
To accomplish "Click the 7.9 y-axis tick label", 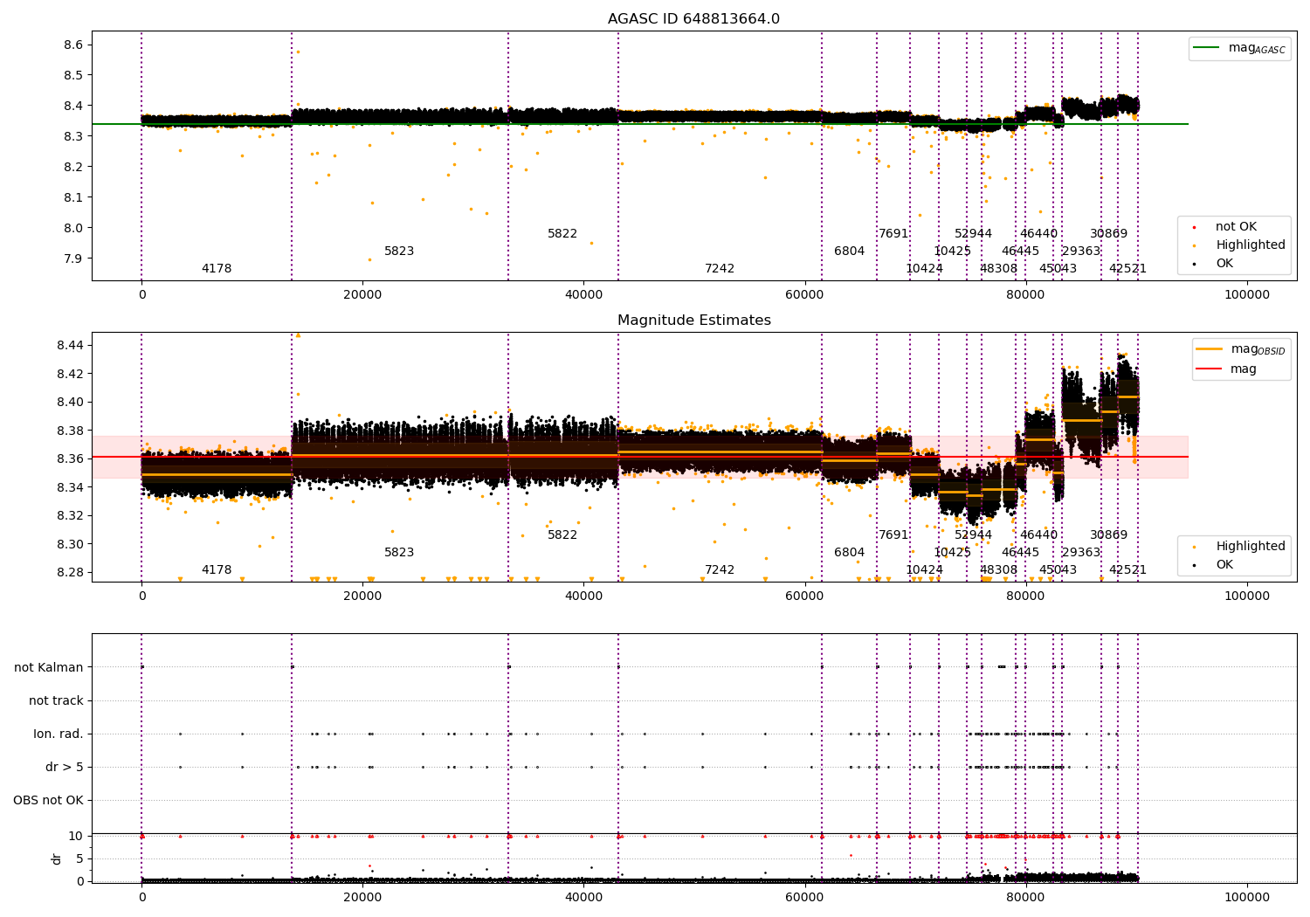I will 75,259.
